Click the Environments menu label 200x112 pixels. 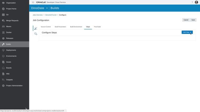point(11,56)
